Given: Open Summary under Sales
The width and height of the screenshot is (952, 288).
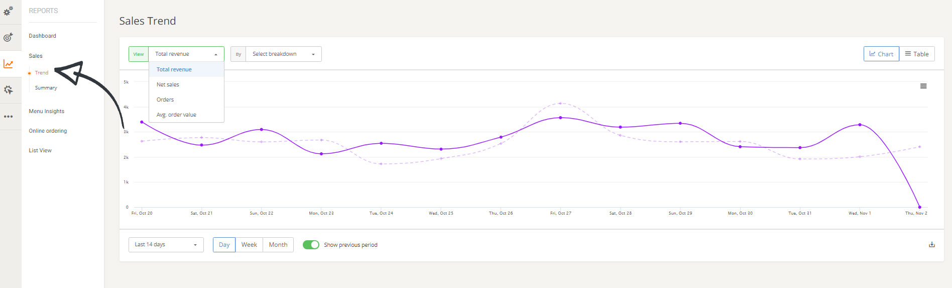Looking at the screenshot, I should coord(46,88).
